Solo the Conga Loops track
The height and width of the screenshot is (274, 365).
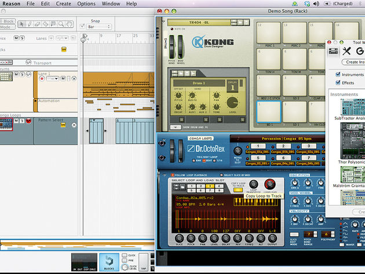click(x=22, y=120)
